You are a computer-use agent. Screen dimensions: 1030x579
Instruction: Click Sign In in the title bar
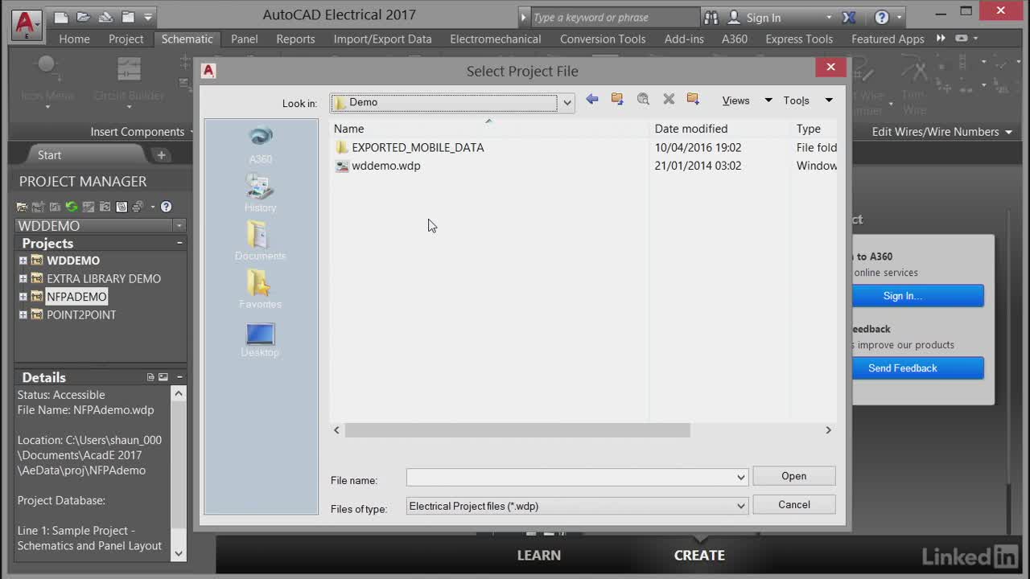click(764, 18)
